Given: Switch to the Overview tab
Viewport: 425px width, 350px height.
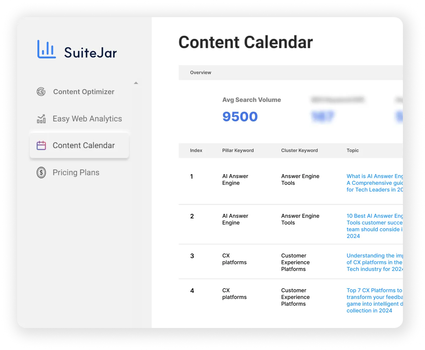Looking at the screenshot, I should tap(201, 73).
